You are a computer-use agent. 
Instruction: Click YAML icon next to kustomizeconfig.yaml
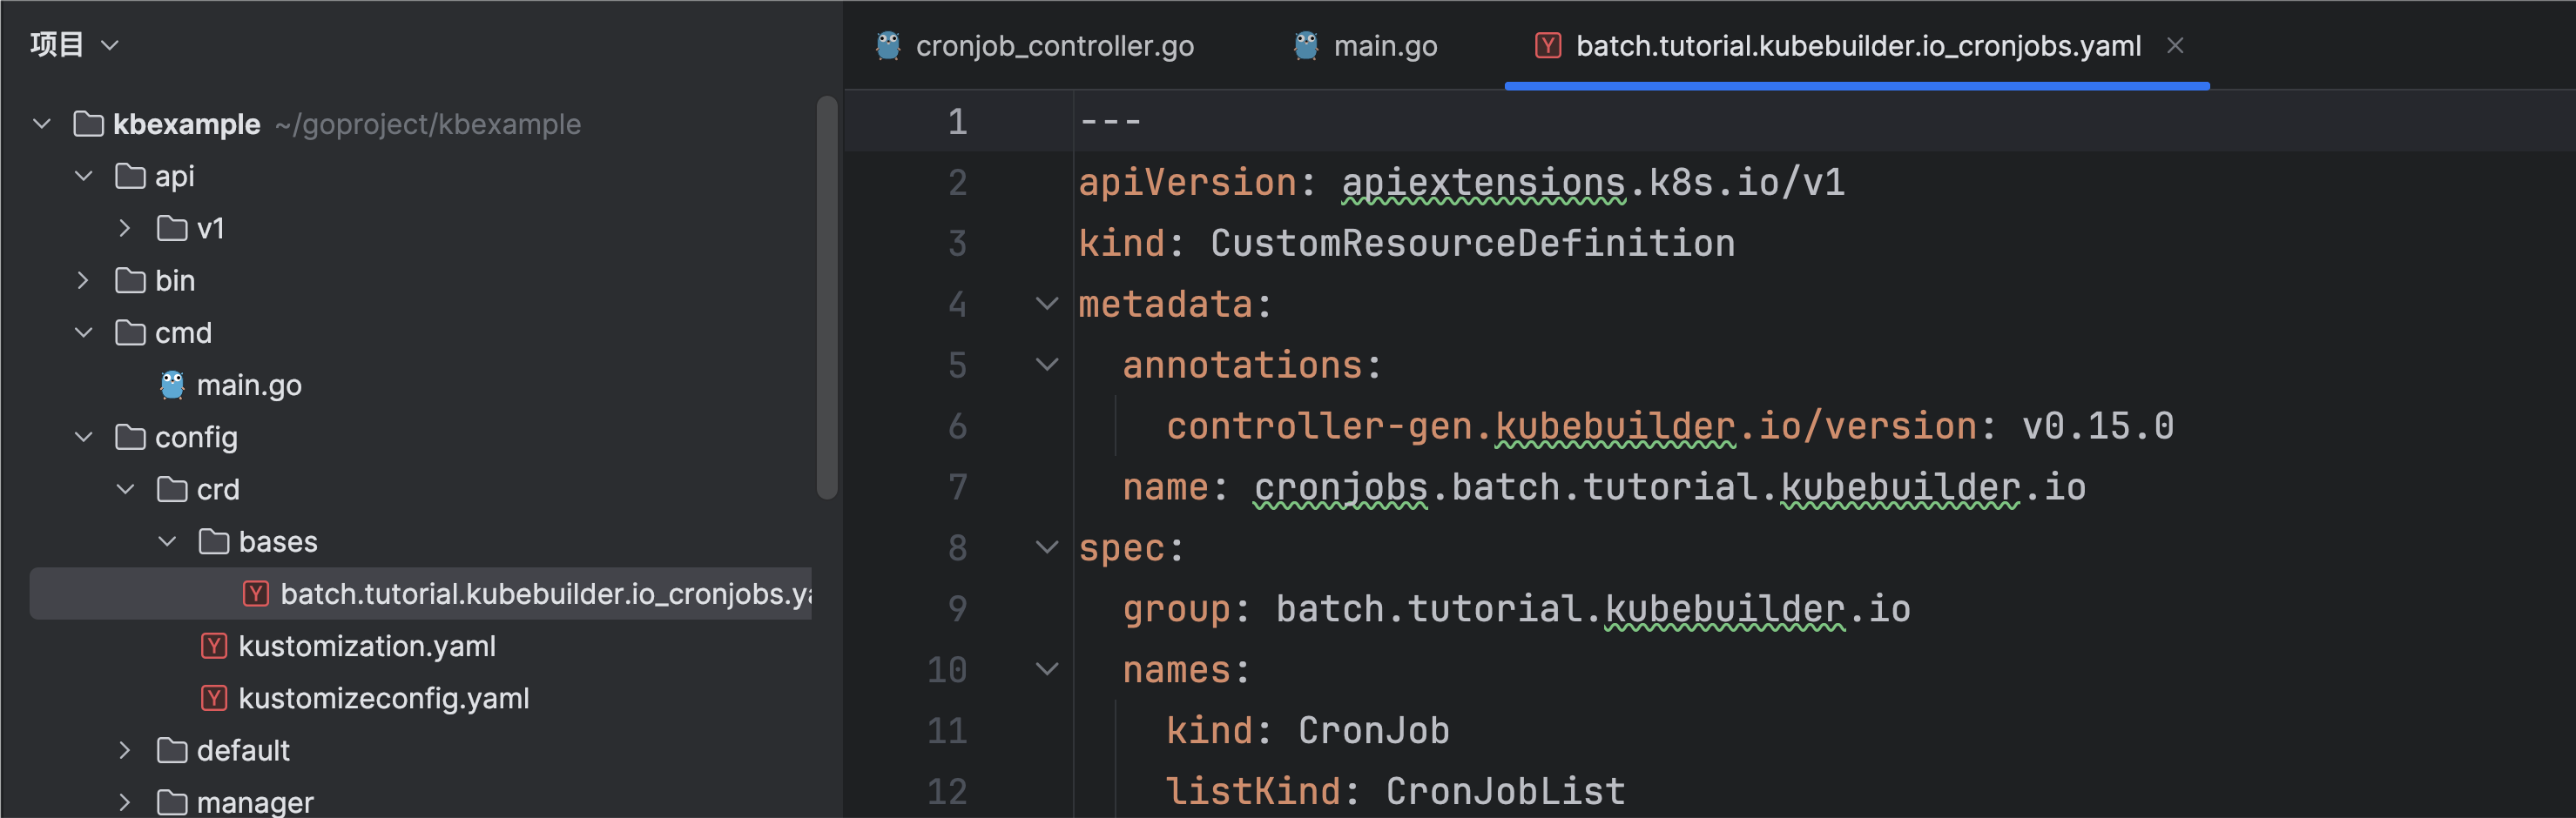click(x=214, y=698)
